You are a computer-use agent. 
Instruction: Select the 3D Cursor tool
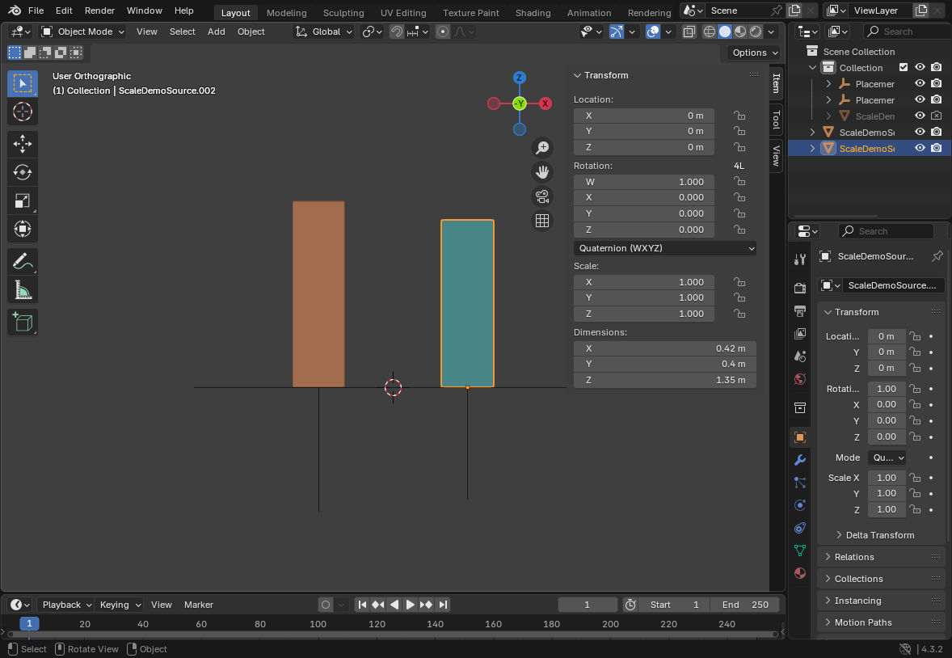pos(23,112)
